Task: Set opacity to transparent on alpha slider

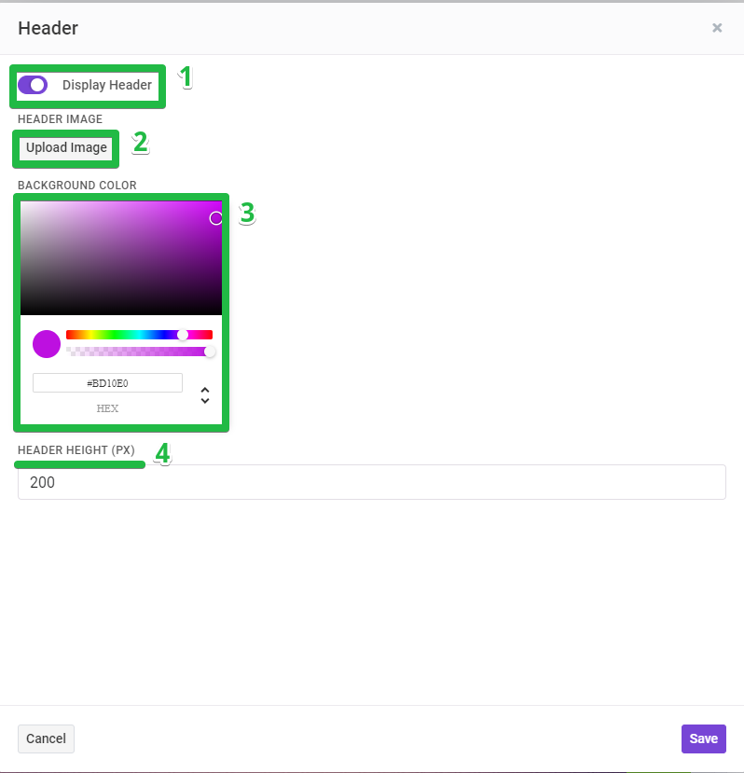Action: pyautogui.click(x=68, y=351)
